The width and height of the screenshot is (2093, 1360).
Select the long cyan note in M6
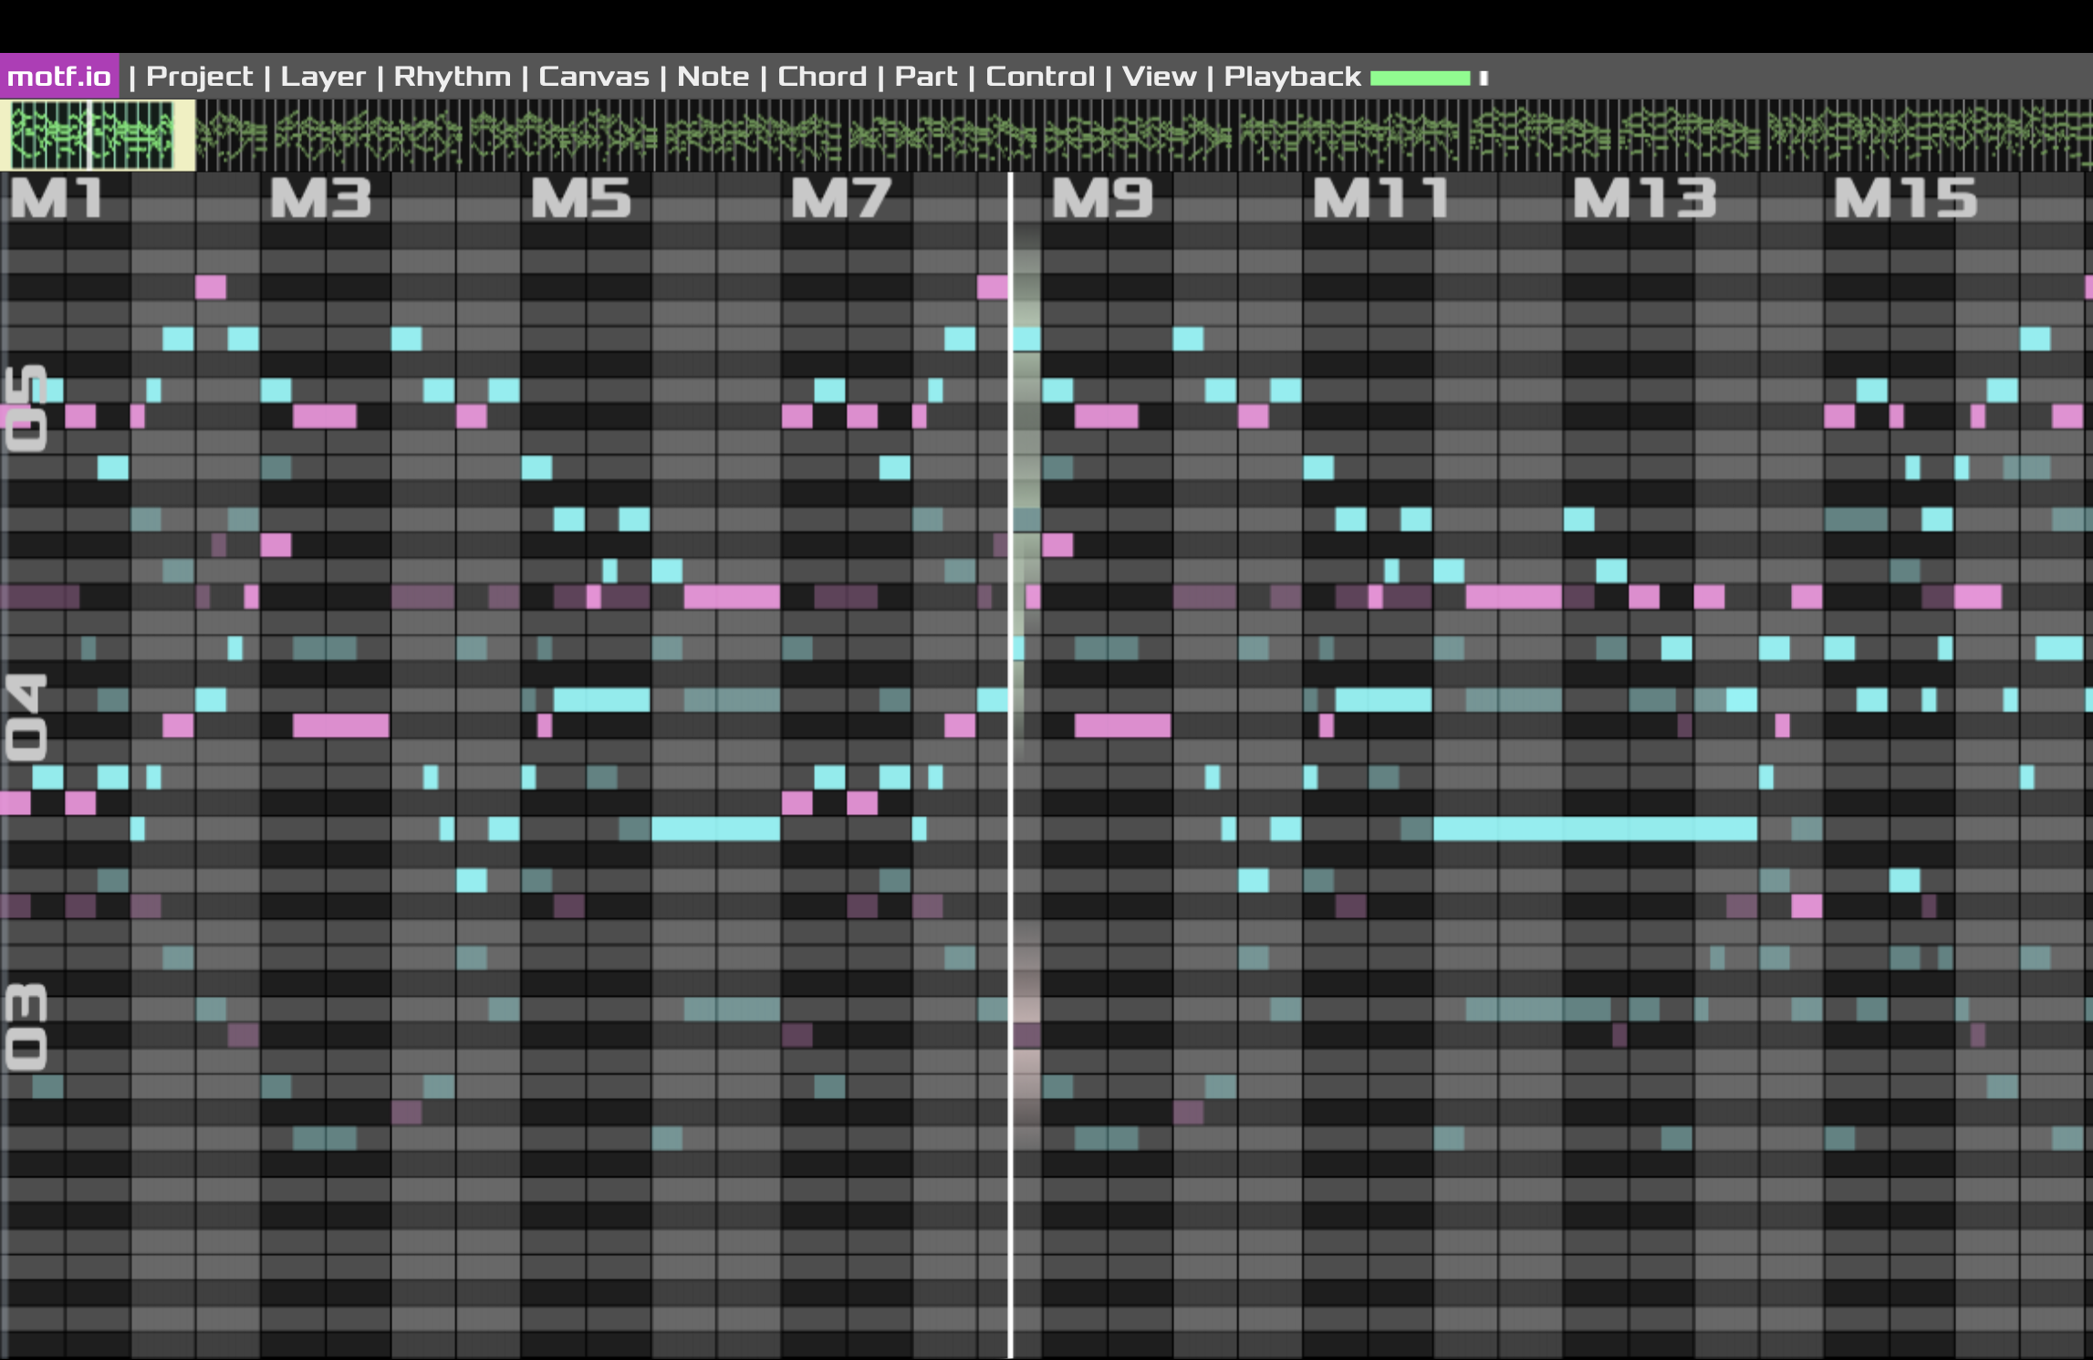tap(716, 829)
